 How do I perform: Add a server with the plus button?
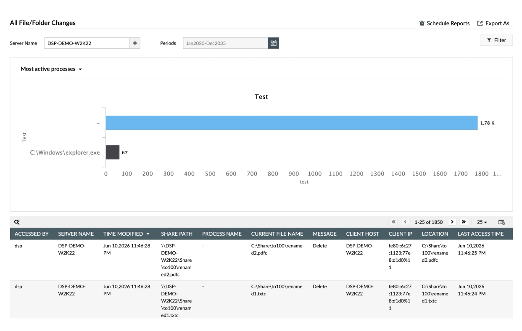135,43
